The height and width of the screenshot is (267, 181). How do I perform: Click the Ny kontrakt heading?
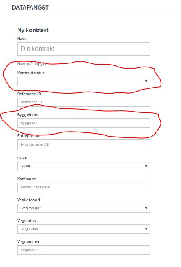pos(33,30)
